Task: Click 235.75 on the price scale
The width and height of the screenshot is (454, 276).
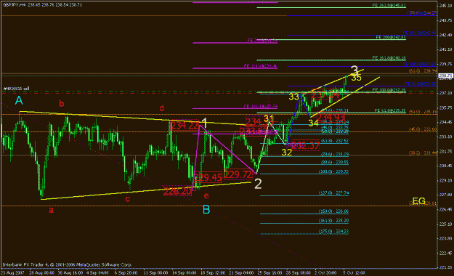Action: [446, 107]
